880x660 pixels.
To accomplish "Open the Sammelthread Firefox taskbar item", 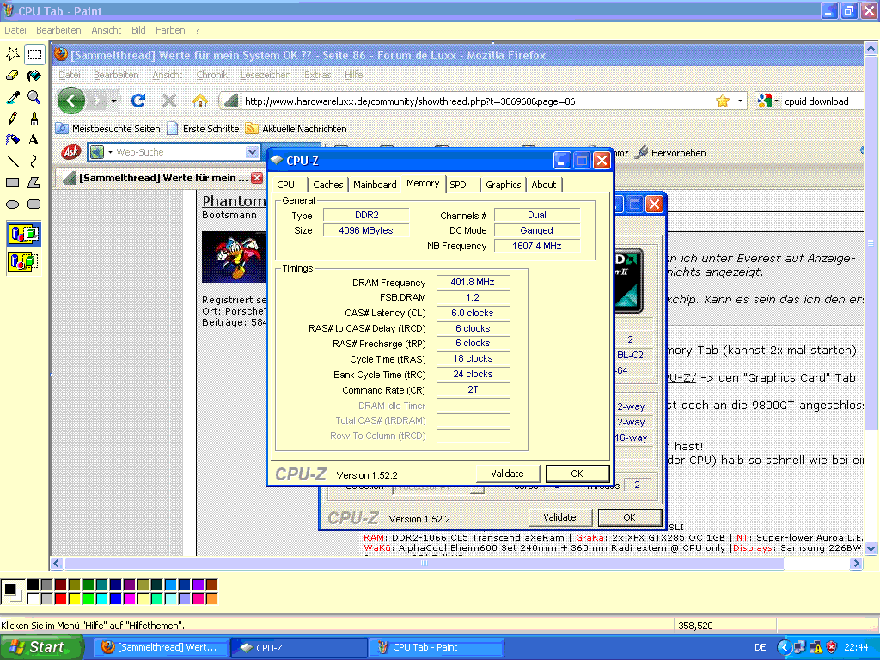I will pyautogui.click(x=161, y=648).
